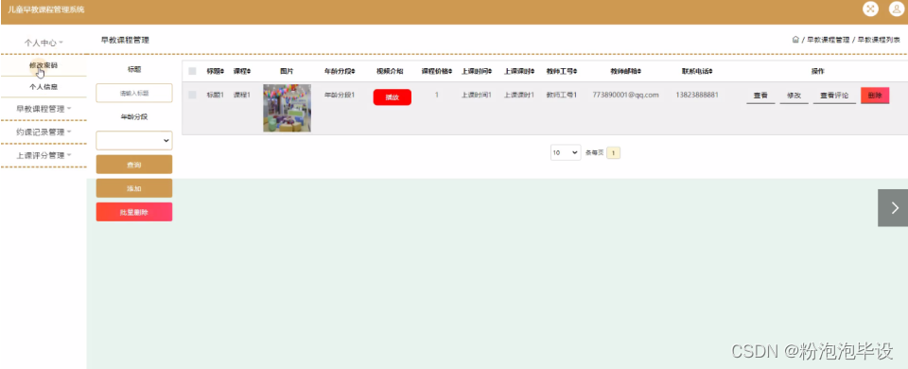This screenshot has height=369, width=908.
Task: Sort by the 上课课时 column header
Action: (519, 71)
